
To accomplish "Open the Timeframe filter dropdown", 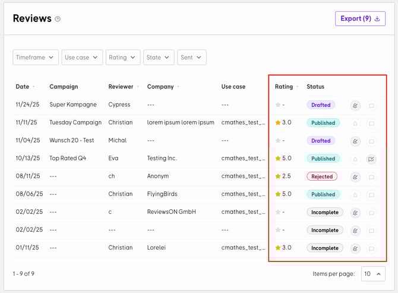I will (36, 58).
